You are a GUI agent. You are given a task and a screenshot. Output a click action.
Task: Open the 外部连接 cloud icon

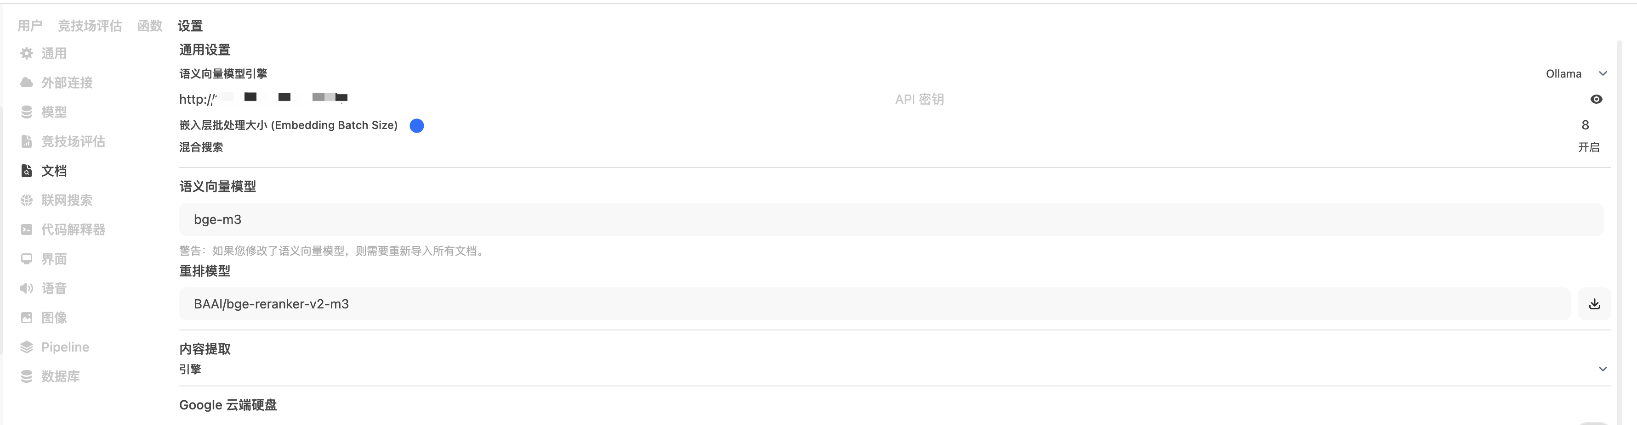click(27, 83)
